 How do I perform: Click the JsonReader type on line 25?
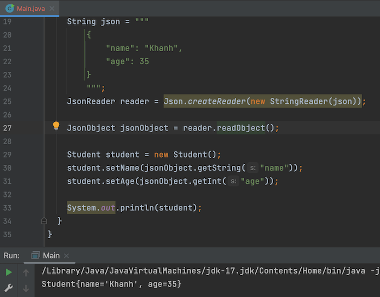91,101
